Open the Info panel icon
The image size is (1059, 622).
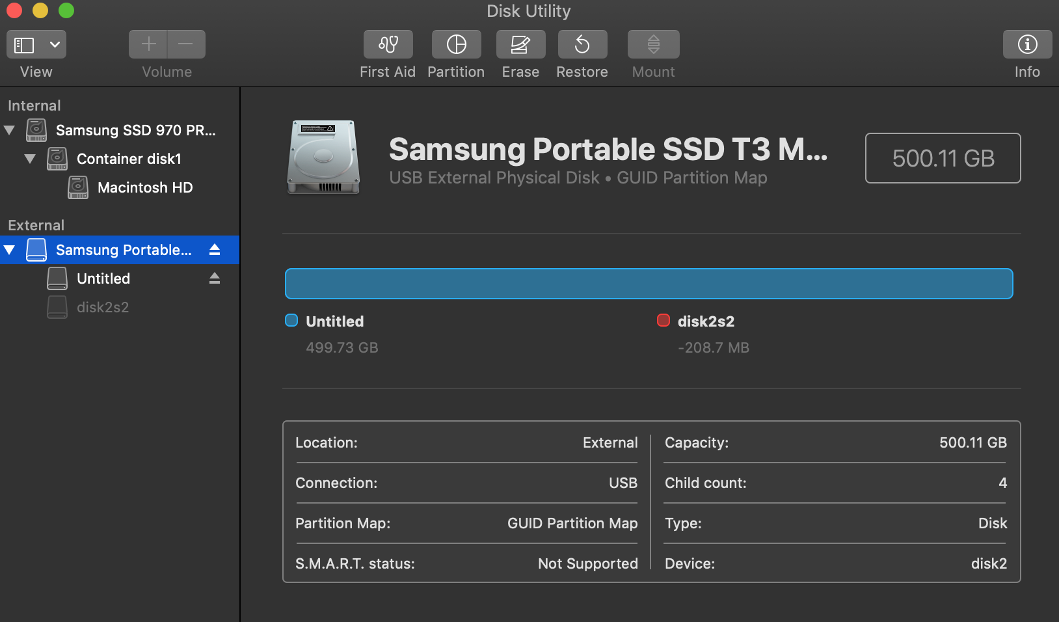(1028, 44)
